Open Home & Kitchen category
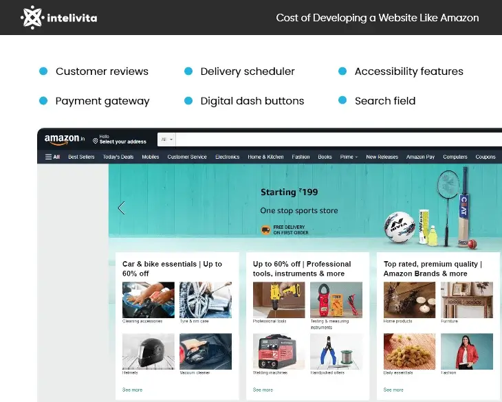 (x=265, y=157)
